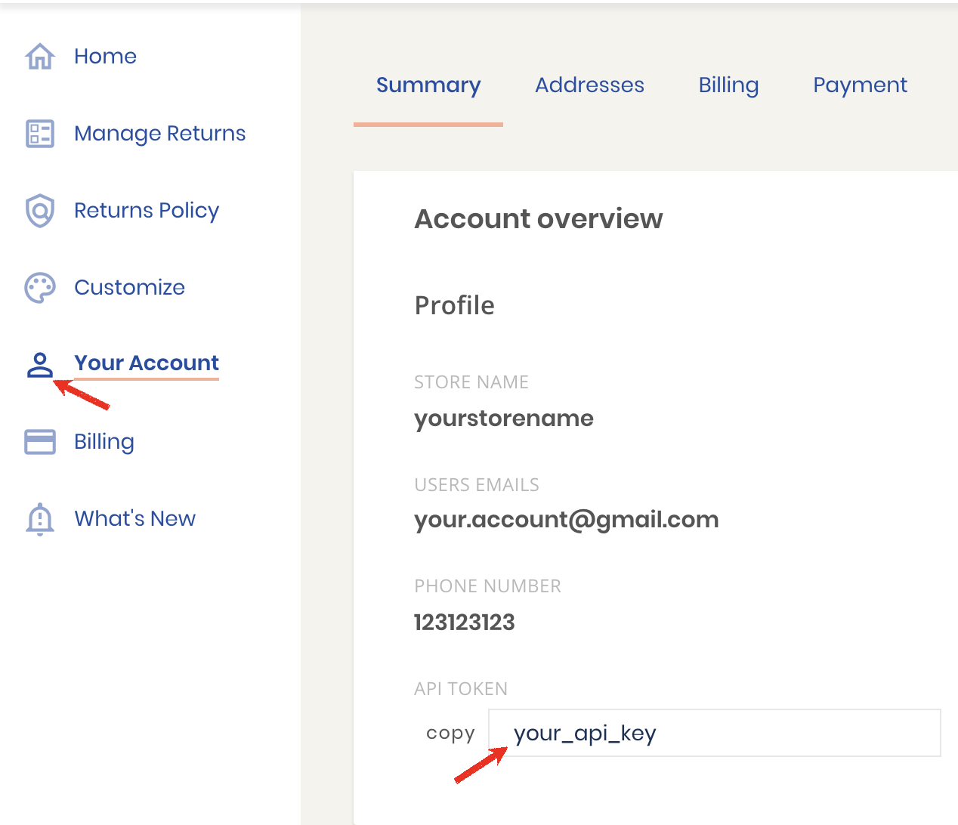Click the Your Account person icon
Screen dimensions: 958x825
pyautogui.click(x=40, y=364)
